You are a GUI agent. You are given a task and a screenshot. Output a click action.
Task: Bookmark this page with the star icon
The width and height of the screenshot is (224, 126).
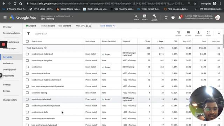point(195,3)
